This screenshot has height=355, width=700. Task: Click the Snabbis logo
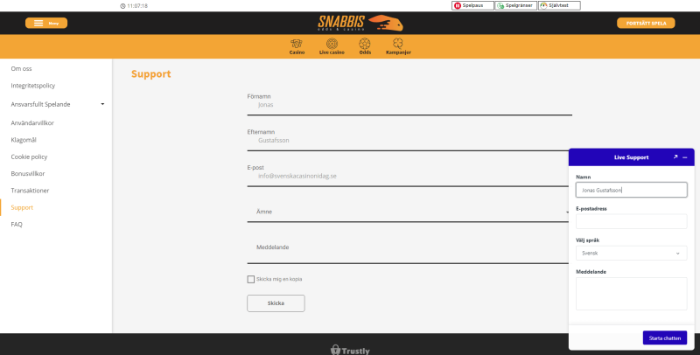[x=360, y=23]
